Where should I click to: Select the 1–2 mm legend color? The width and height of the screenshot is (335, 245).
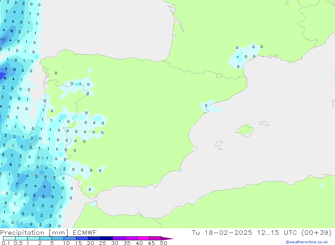[x=33, y=238]
